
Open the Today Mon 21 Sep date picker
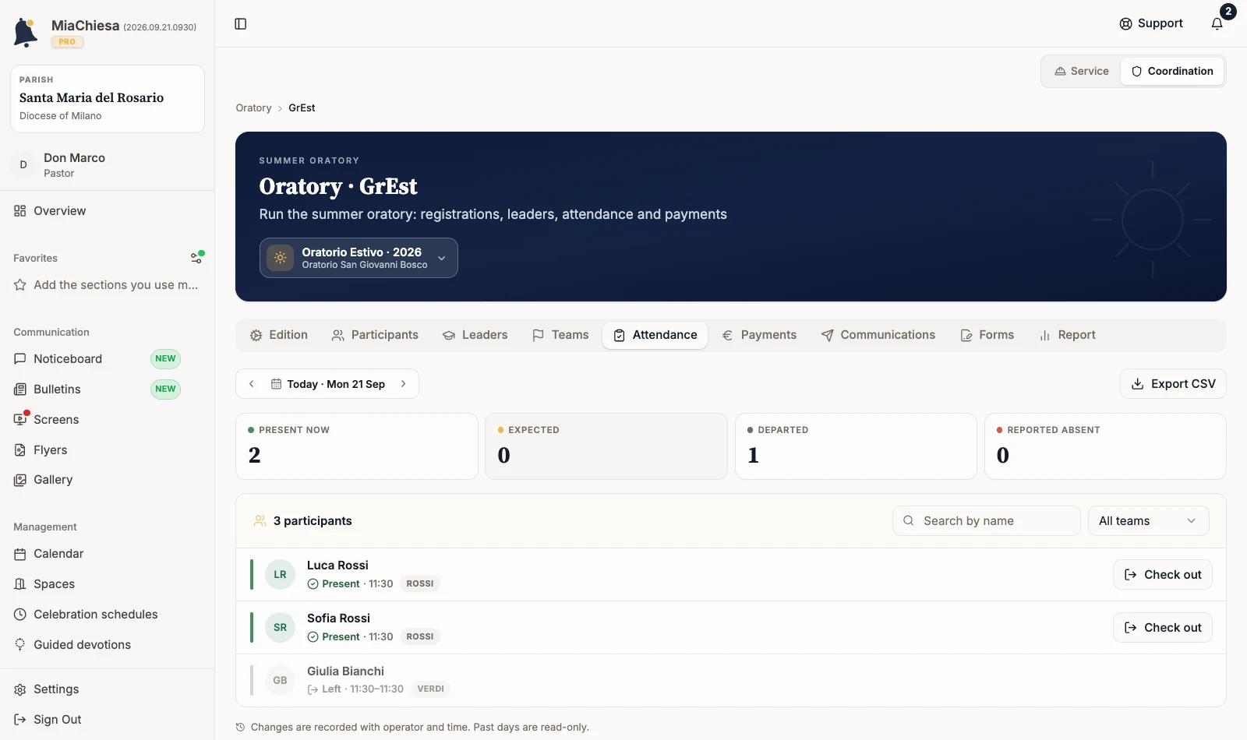[327, 384]
